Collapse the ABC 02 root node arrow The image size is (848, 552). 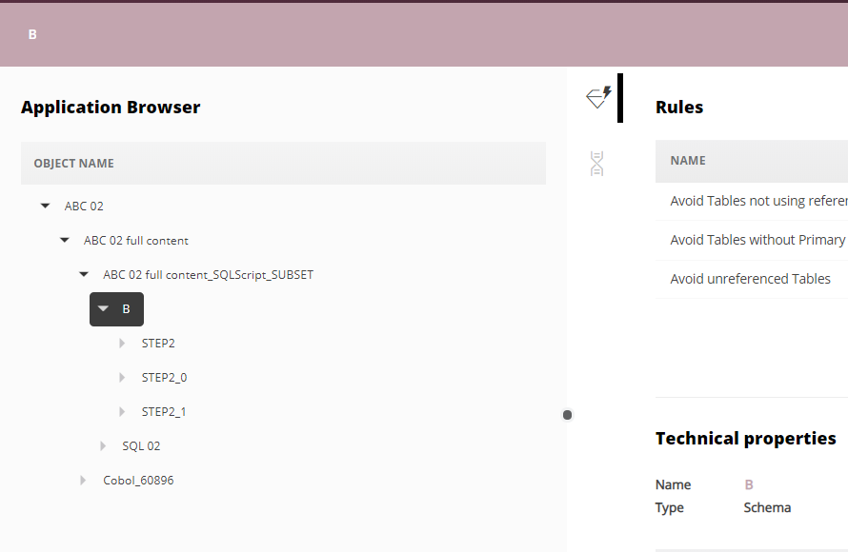coord(45,206)
